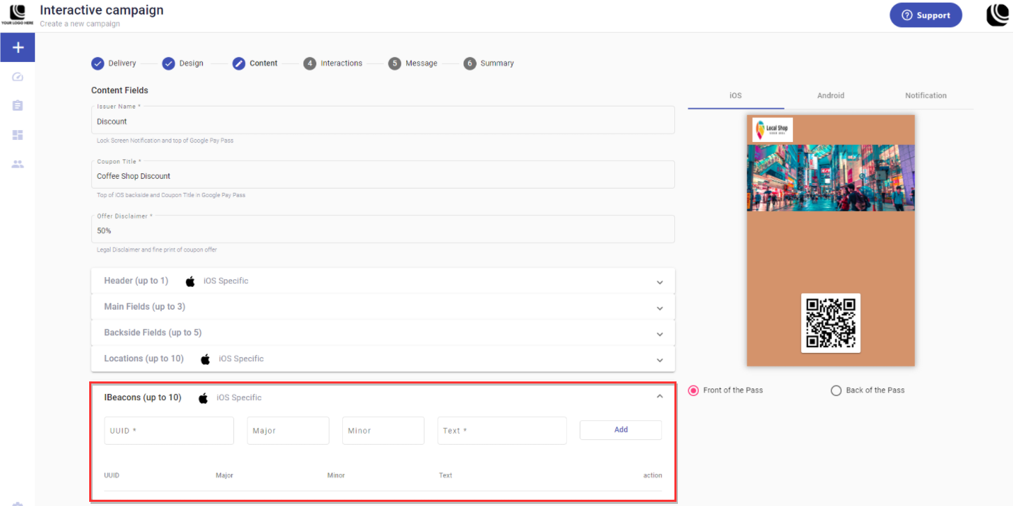Click the UUID input field

169,431
